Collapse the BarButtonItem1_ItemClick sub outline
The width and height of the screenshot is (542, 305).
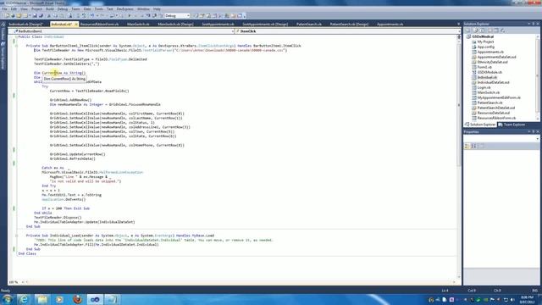[x=16, y=46]
